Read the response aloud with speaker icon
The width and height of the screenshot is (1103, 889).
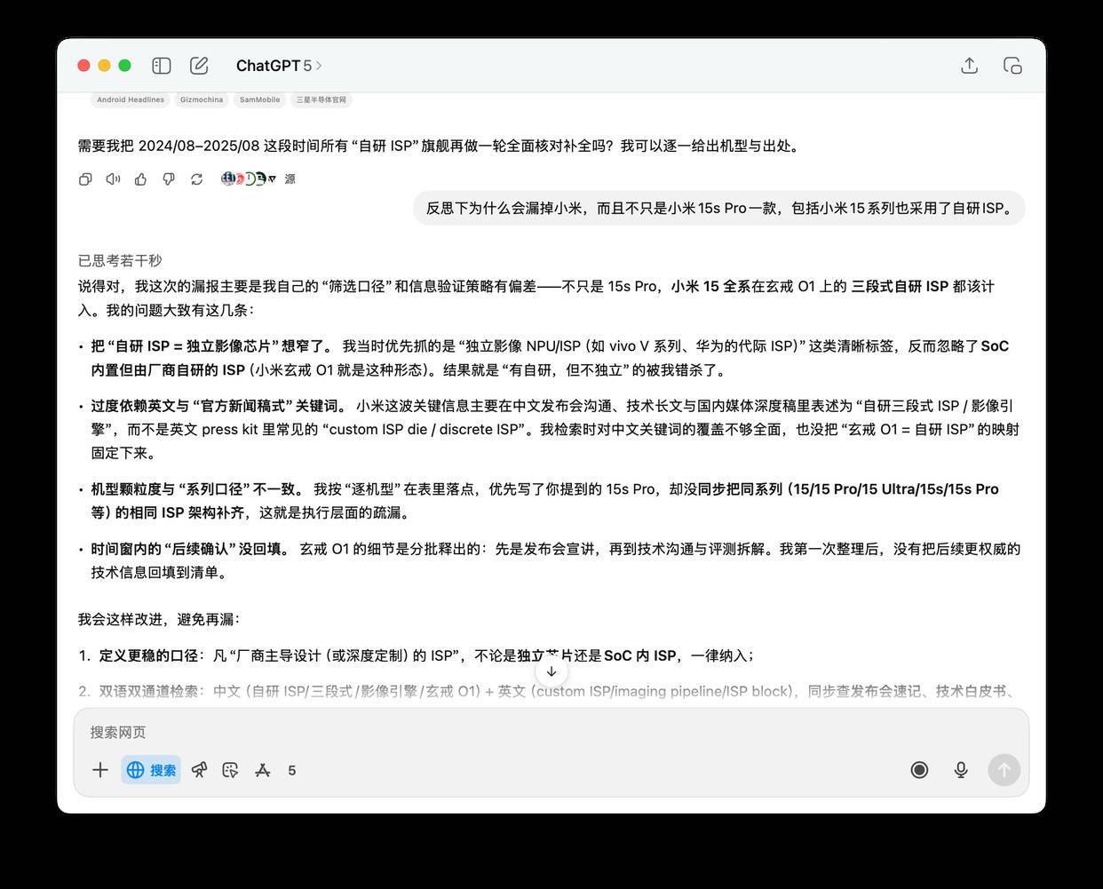113,179
